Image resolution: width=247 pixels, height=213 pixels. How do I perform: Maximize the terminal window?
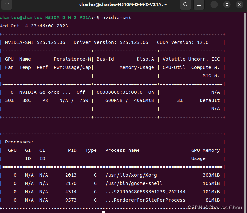(x=227, y=4)
